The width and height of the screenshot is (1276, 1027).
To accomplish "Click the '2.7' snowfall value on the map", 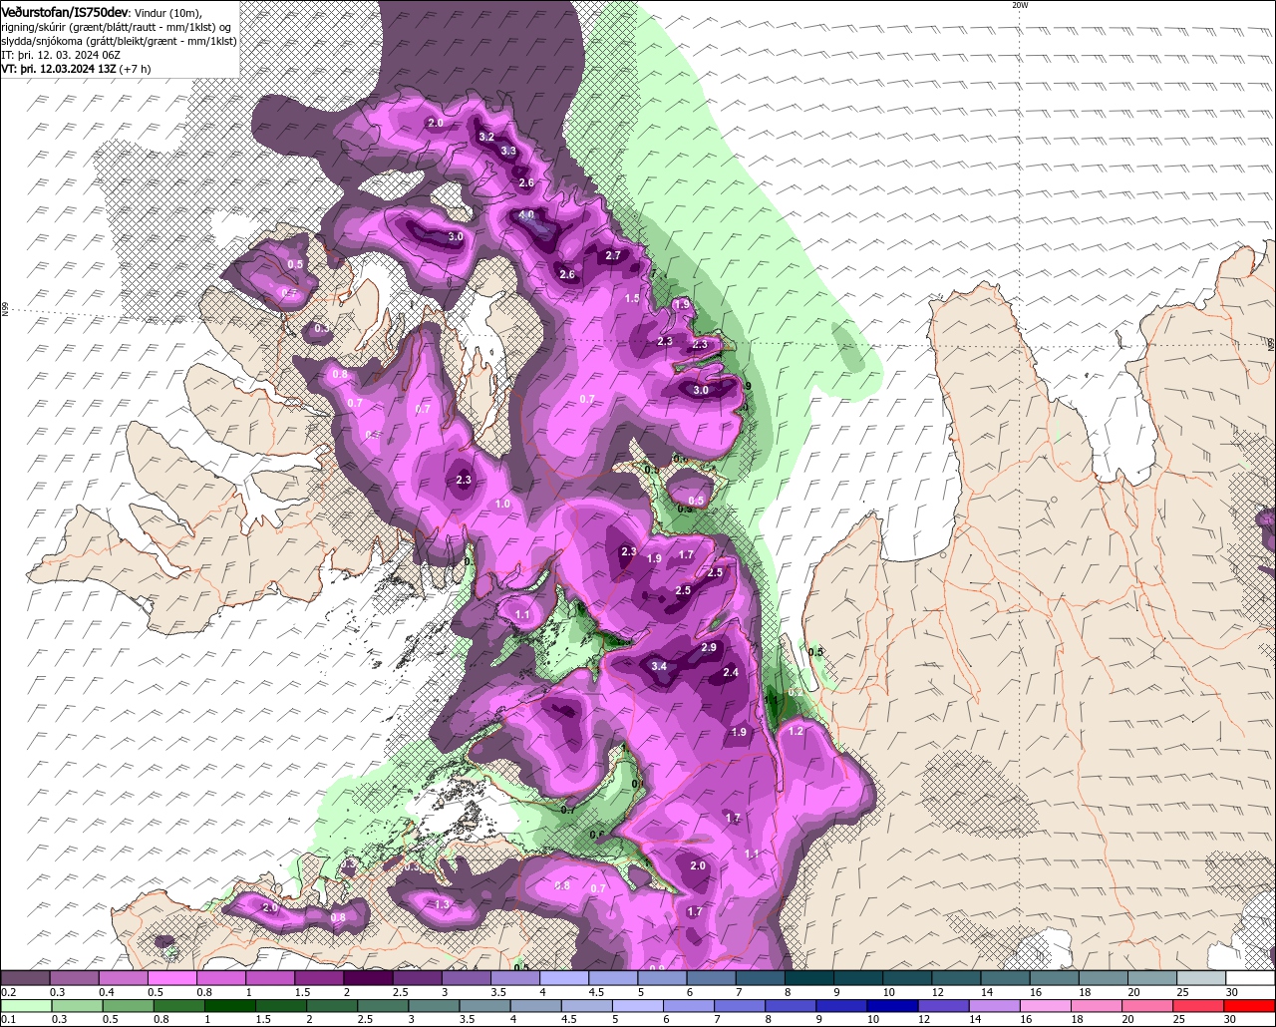I will (x=613, y=256).
